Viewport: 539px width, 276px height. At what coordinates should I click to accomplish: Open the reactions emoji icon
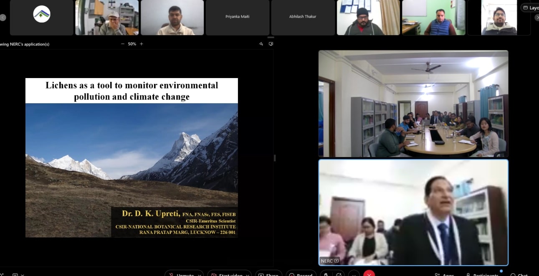[339, 274]
